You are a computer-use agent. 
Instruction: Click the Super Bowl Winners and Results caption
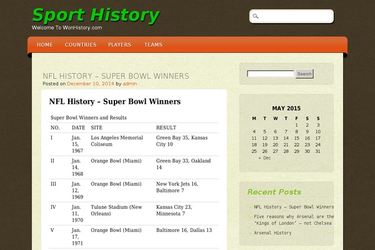click(89, 117)
